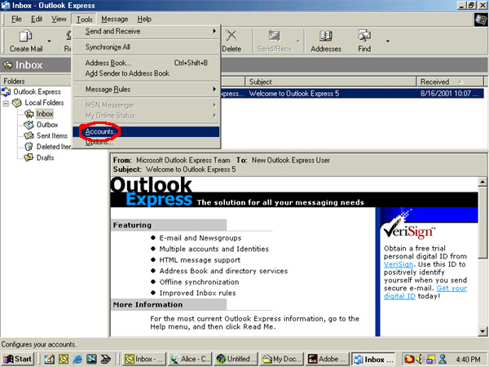Switch to My Documents taskbar button
Screen dimensions: 489x367
tap(282, 359)
